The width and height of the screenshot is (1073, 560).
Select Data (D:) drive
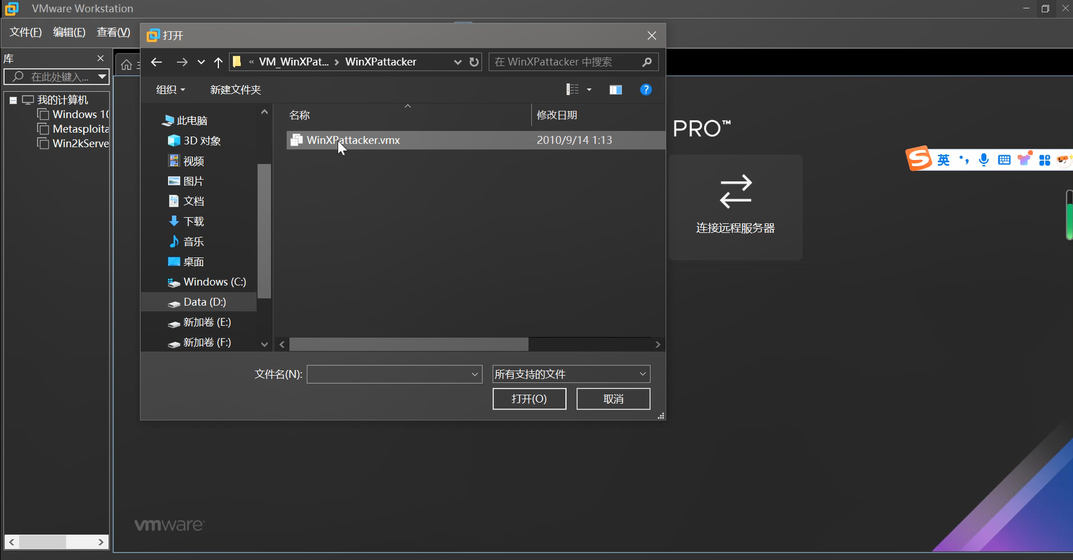click(197, 302)
